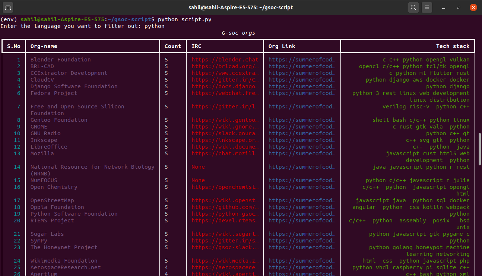Click tech stack 'javascript java python sql docker'
The width and height of the screenshot is (482, 276).
pyautogui.click(x=413, y=200)
